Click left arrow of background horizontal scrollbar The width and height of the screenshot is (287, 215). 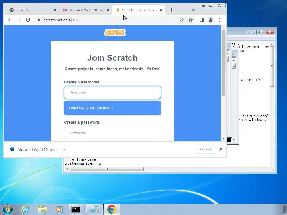[x=67, y=169]
